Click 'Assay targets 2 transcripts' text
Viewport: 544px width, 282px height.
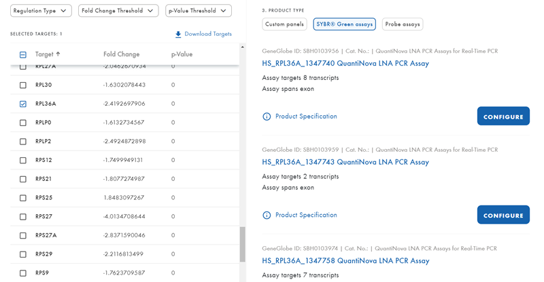(301, 176)
